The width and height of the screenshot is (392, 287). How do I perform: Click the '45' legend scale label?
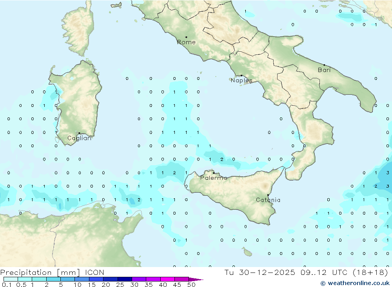pyautogui.click(x=177, y=285)
